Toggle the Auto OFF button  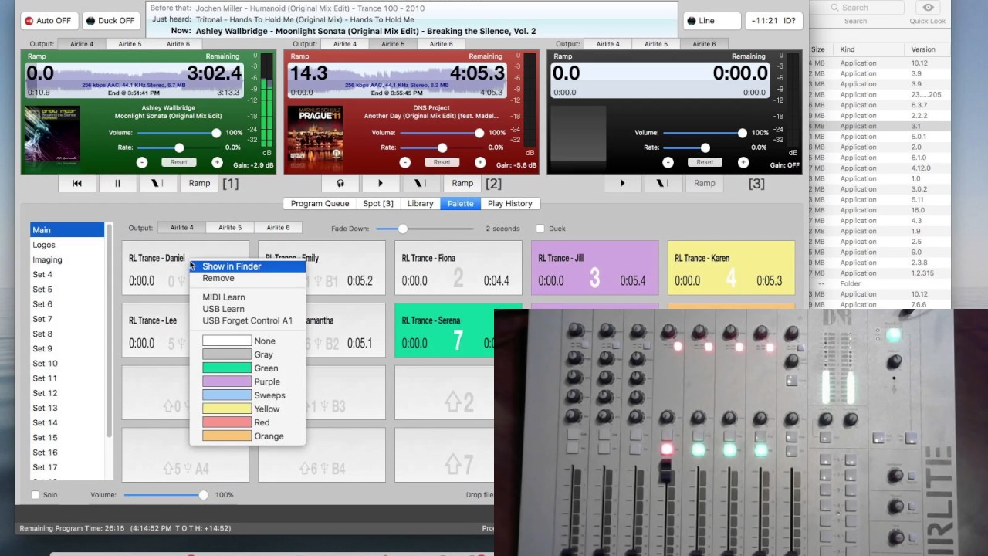tap(48, 21)
